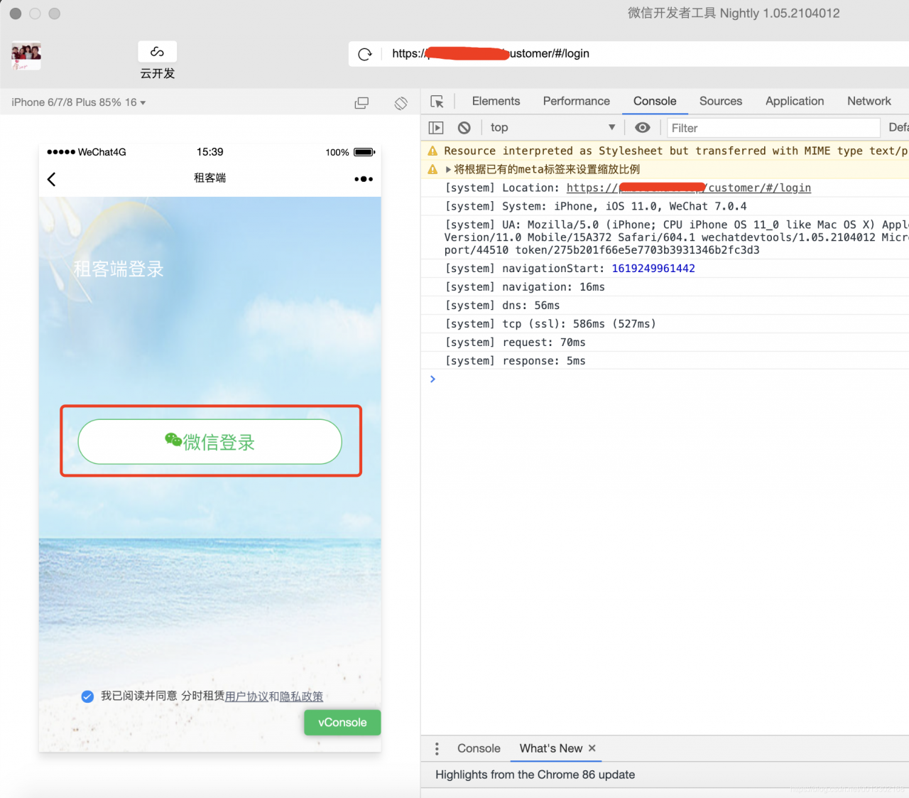Image resolution: width=909 pixels, height=798 pixels.
Task: Toggle the live expression eye icon
Action: pyautogui.click(x=643, y=128)
